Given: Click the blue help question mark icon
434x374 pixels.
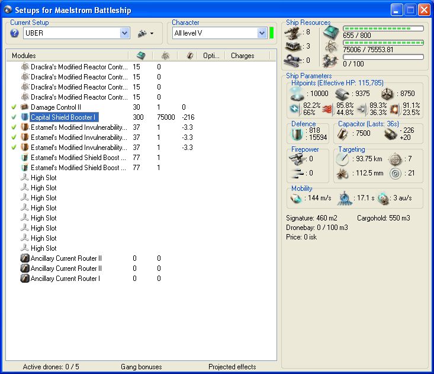Looking at the screenshot, I should [x=15, y=33].
